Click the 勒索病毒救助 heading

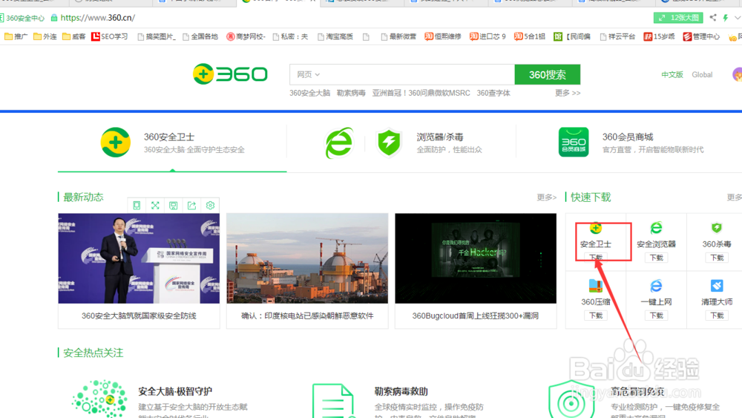(401, 391)
